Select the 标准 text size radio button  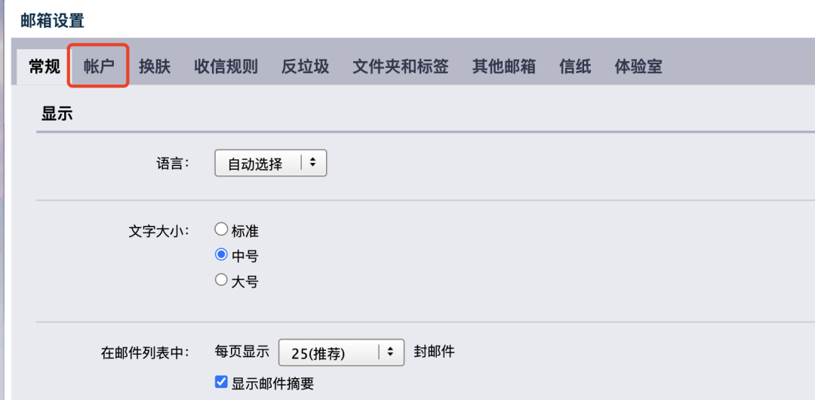[222, 229]
